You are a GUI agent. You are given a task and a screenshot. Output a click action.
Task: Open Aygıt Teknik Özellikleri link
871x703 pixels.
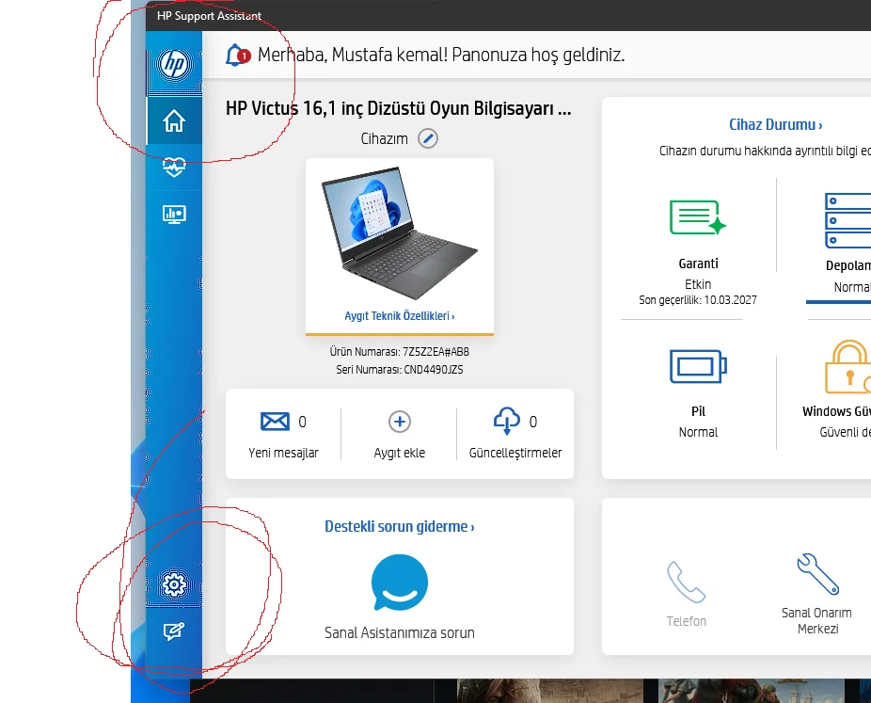tap(400, 316)
